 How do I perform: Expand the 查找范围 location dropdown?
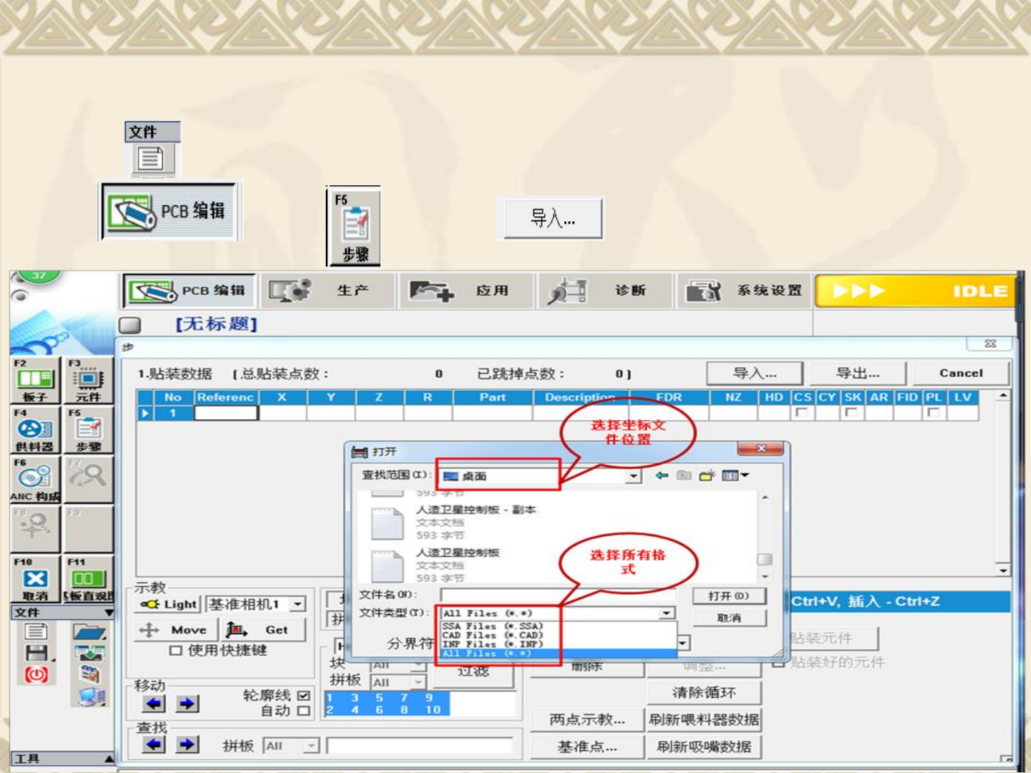point(633,476)
